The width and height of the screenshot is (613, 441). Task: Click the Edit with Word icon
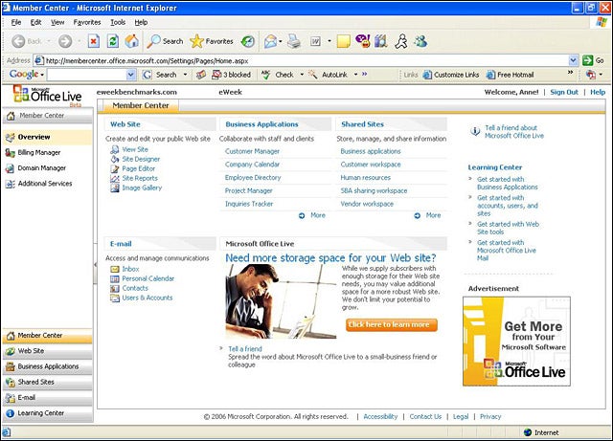(x=315, y=41)
